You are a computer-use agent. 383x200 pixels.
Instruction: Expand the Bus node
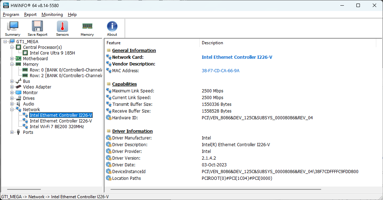pyautogui.click(x=12, y=81)
